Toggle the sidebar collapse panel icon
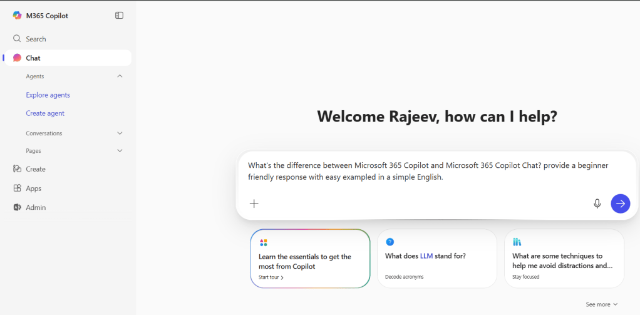The image size is (640, 315). [120, 16]
